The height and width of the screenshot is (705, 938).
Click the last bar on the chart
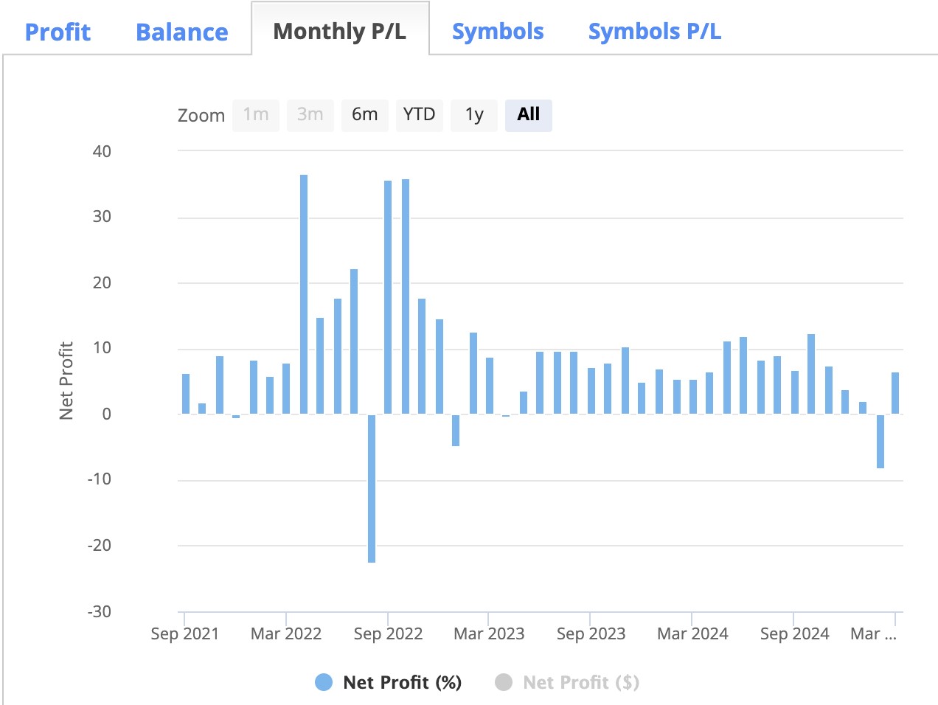pyautogui.click(x=895, y=393)
